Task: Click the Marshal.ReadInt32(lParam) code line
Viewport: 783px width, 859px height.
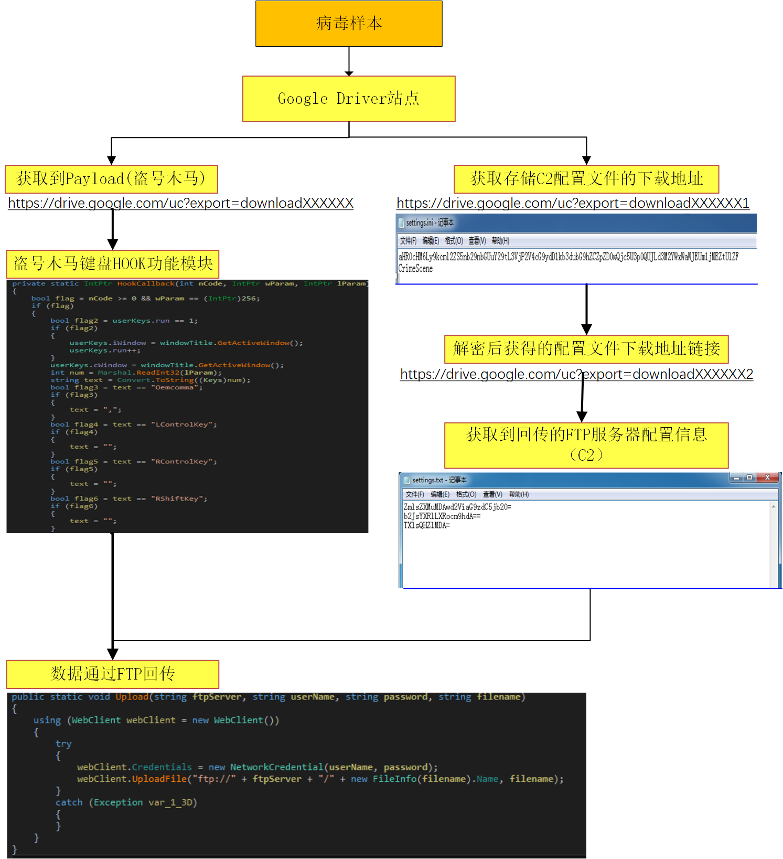Action: (136, 373)
